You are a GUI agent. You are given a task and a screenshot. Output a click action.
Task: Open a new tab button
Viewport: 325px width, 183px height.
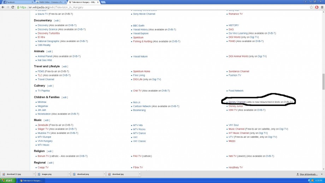103,2
